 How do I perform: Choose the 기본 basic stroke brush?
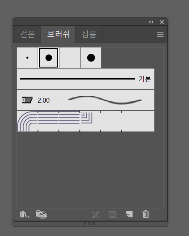tap(86, 79)
